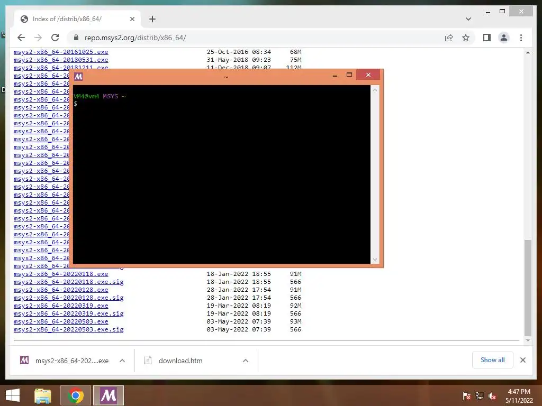This screenshot has height=406, width=542.
Task: Open network tray icon
Action: point(480,396)
